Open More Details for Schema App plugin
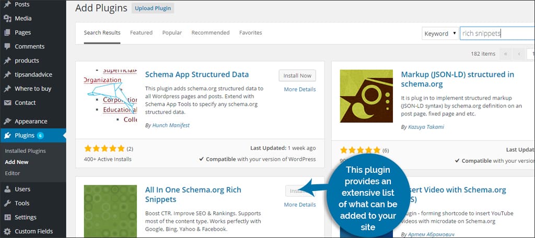Screen dimensions: 535x238 click(x=300, y=89)
